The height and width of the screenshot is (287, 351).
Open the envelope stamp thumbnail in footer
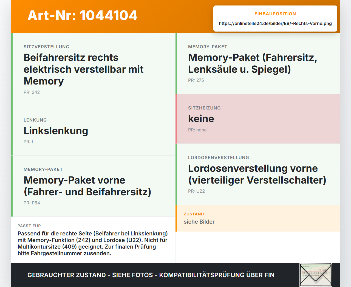[x=316, y=275]
